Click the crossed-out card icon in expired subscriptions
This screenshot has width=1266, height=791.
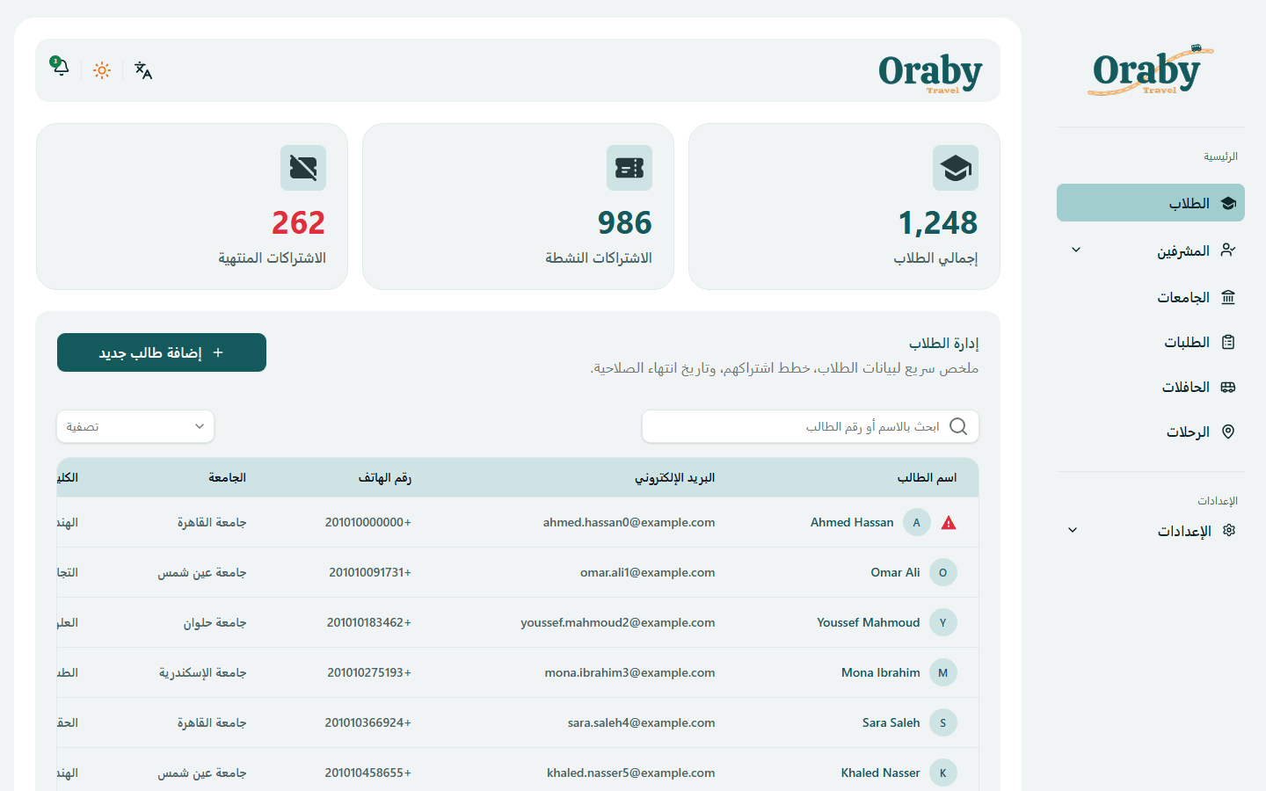click(303, 168)
